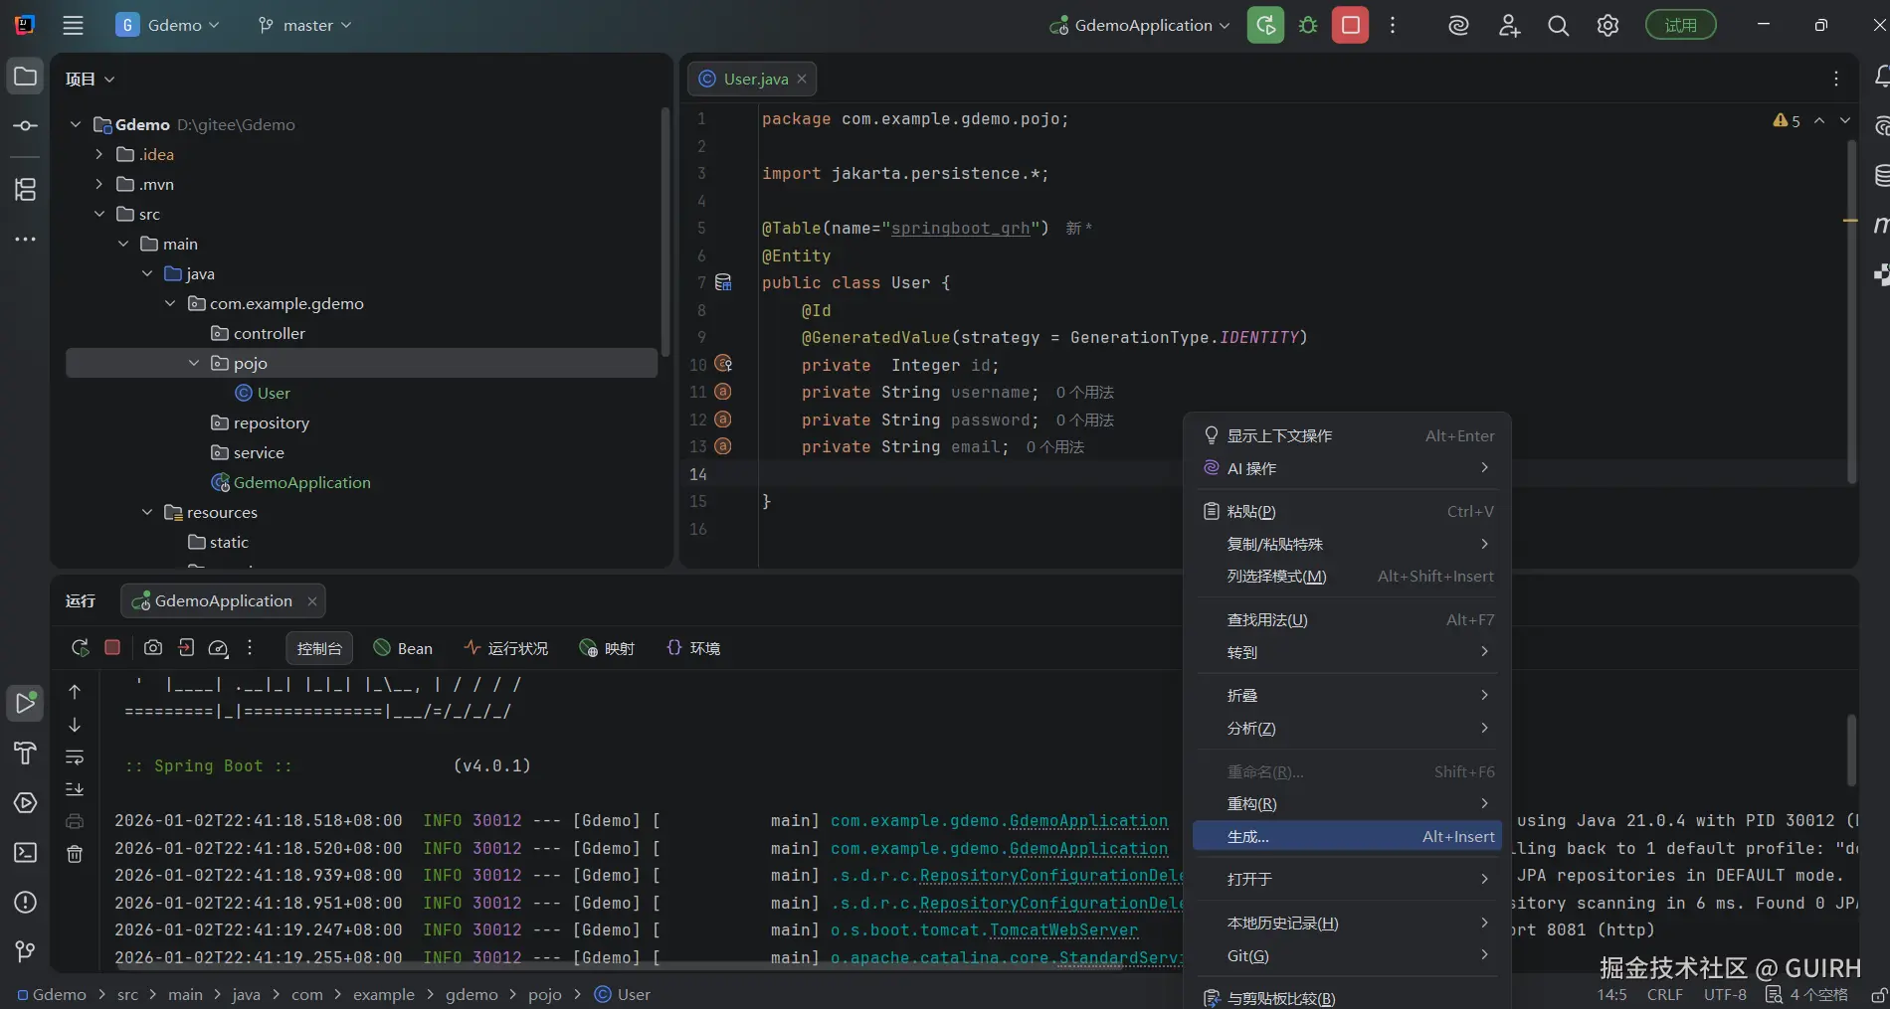Switch to the Bean tab
The height and width of the screenshot is (1009, 1890).
coord(403,648)
